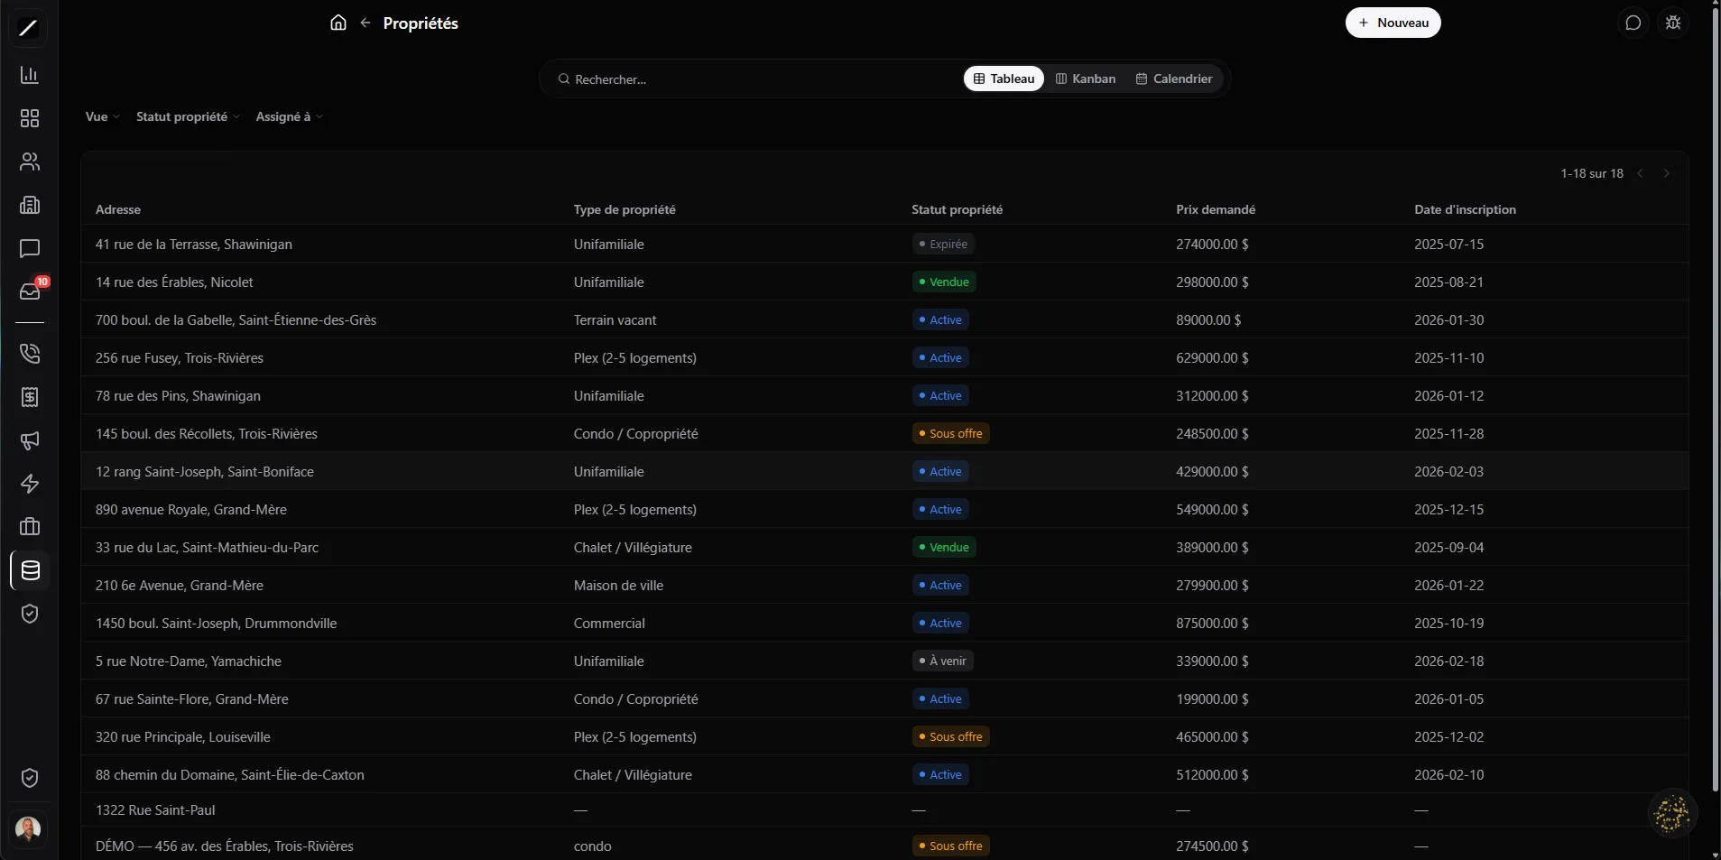
Task: Select the database icon in the sidebar
Action: click(30, 570)
